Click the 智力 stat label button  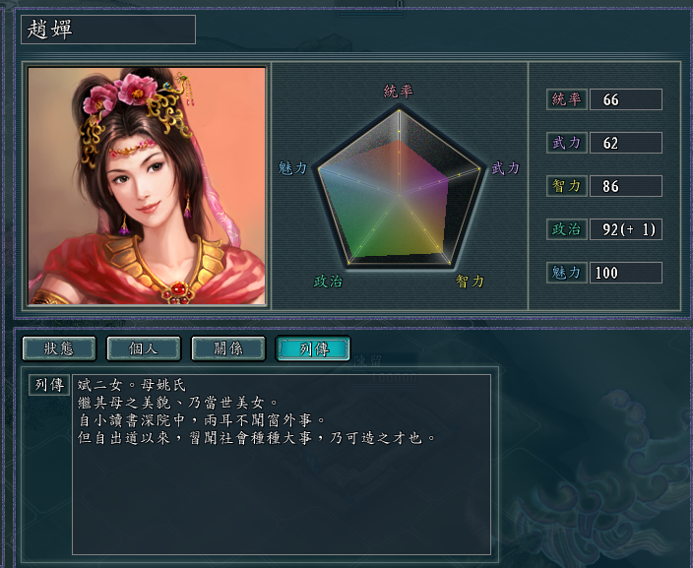[x=567, y=186]
